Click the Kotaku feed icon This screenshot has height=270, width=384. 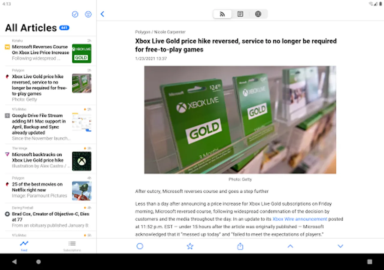pyautogui.click(x=7, y=47)
